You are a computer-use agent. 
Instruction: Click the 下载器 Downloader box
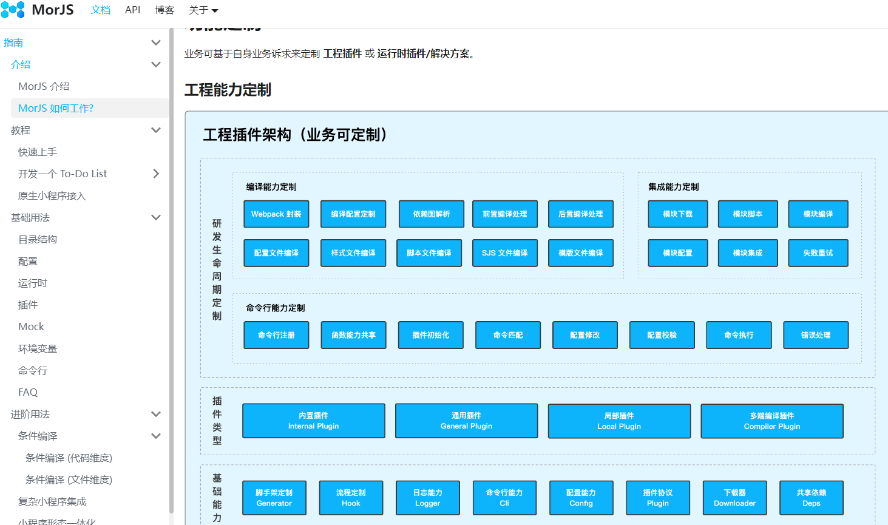735,498
